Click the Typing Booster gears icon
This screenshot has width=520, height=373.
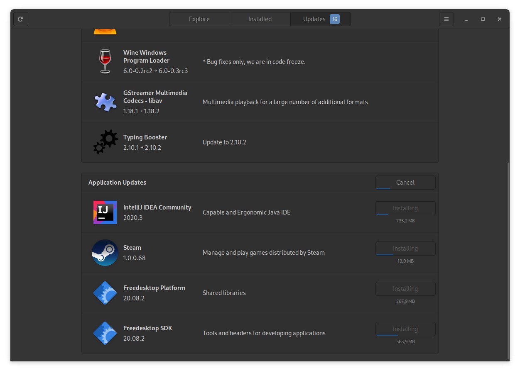click(105, 142)
